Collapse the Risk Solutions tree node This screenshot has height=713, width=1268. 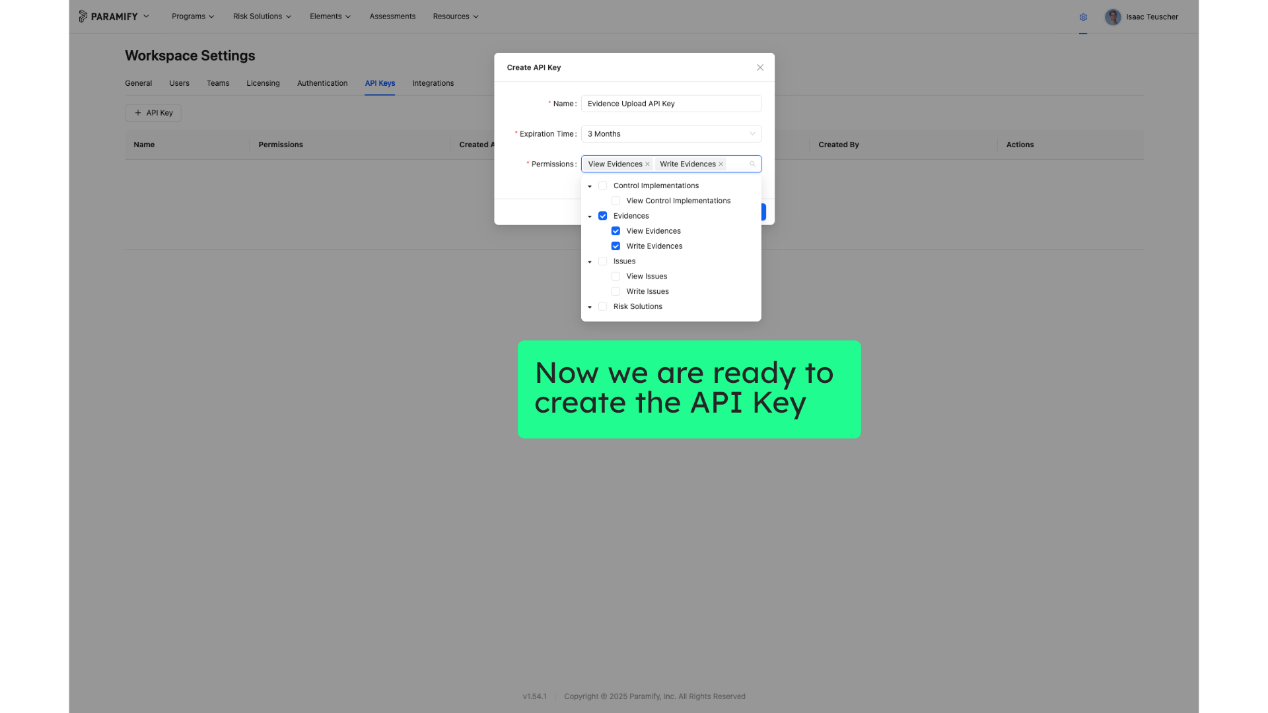590,307
